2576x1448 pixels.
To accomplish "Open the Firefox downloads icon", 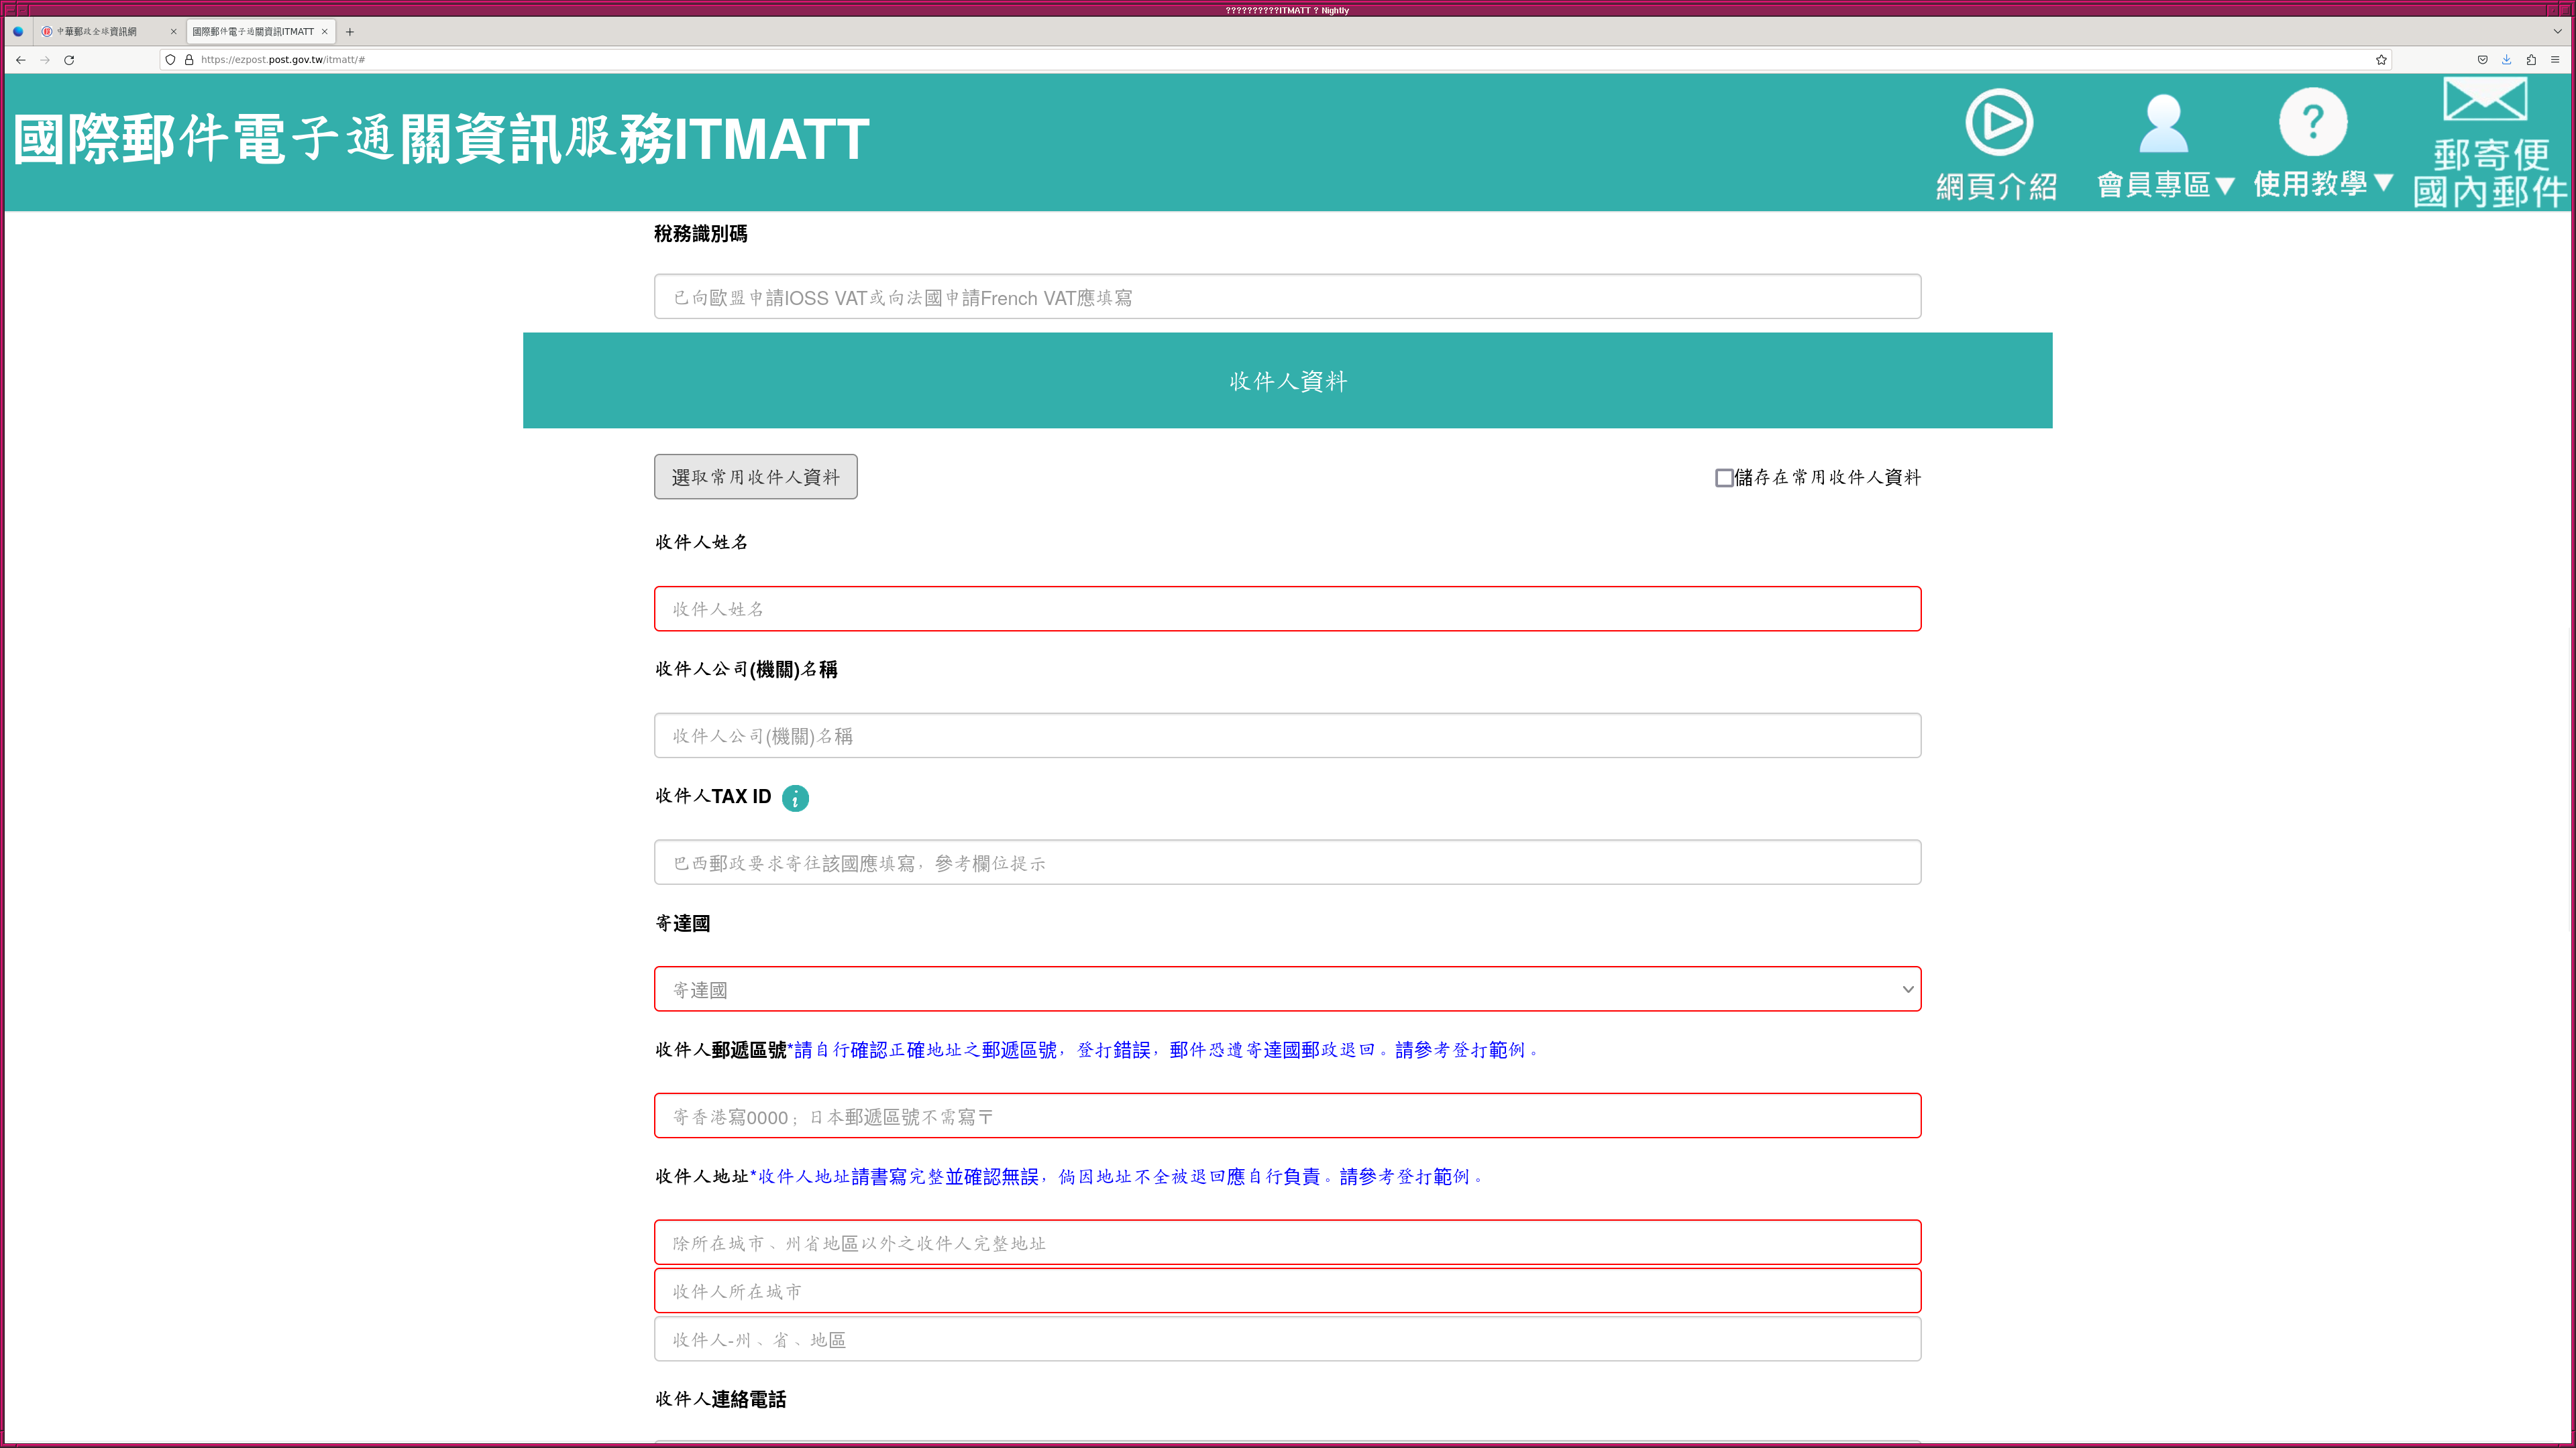I will (x=2506, y=60).
